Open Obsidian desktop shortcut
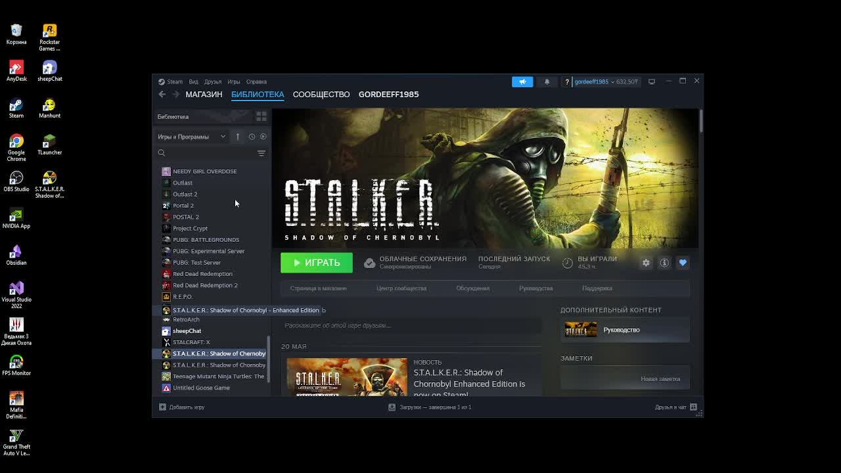Screen dimensions: 841x473 tap(16, 256)
